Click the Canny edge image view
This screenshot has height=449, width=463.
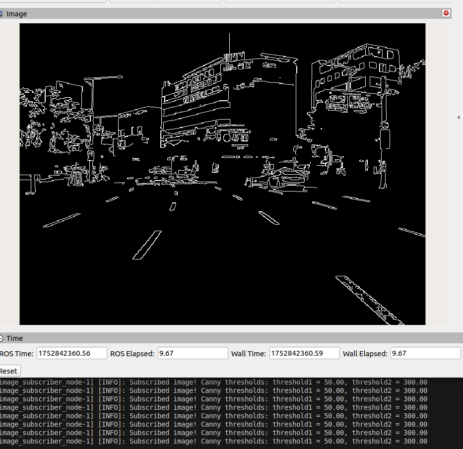[222, 174]
